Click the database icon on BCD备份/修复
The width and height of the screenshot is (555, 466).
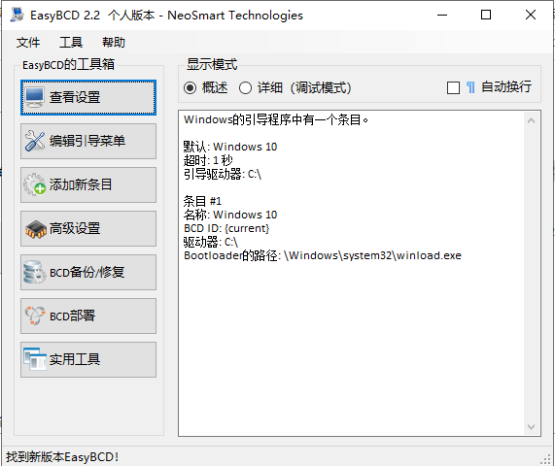[x=34, y=272]
